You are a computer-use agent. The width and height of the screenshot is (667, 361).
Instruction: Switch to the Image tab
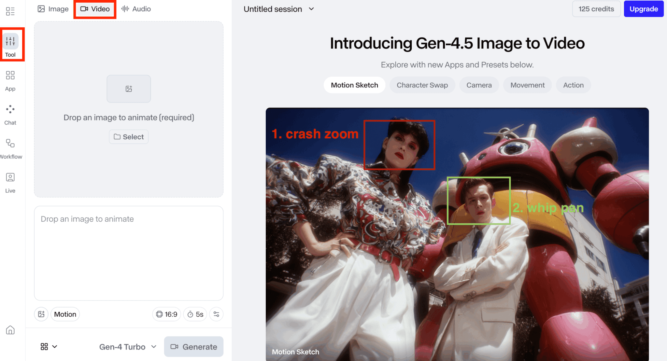pyautogui.click(x=53, y=9)
